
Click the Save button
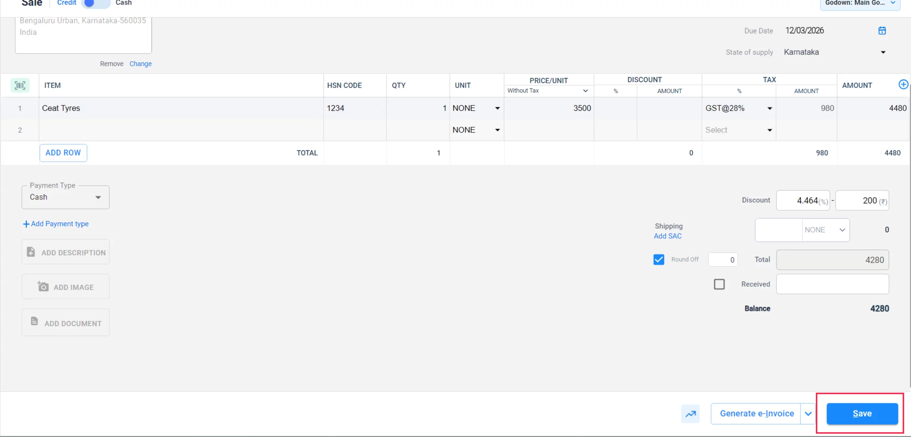pyautogui.click(x=862, y=414)
